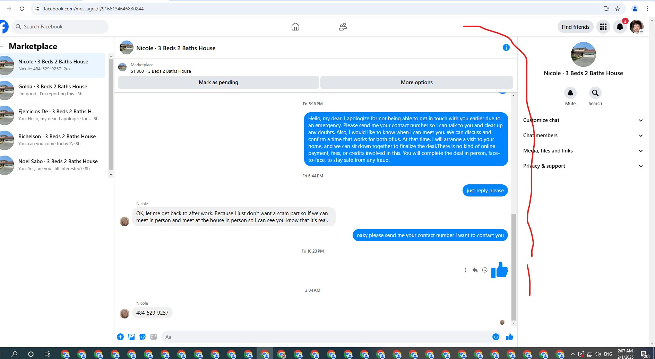This screenshot has height=359, width=655.
Task: Open the volume control in system tray
Action: [597, 354]
